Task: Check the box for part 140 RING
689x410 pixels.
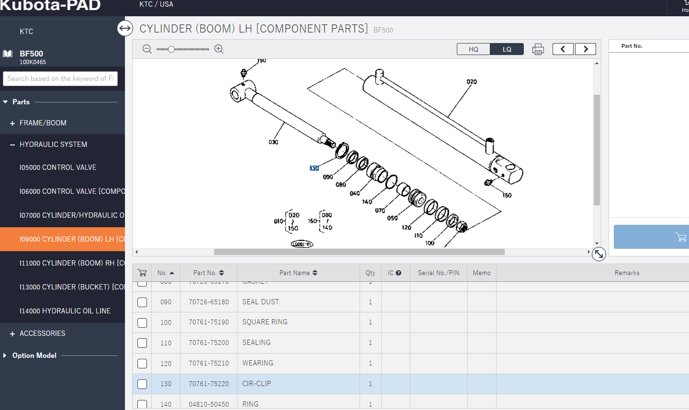Action: (x=142, y=404)
